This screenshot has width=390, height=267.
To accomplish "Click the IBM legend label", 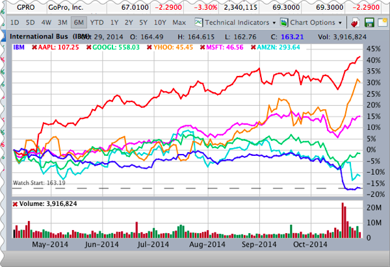I will pos(19,47).
